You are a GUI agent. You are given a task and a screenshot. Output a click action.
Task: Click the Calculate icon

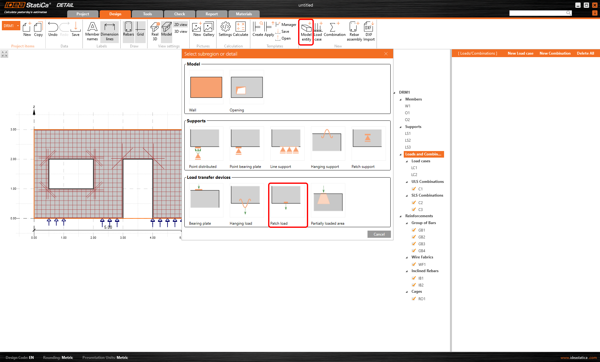241,30
